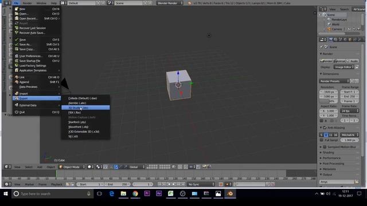Choose Collada (Default) (.dae) export
Image resolution: width=367 pixels, height=206 pixels.
pos(85,98)
